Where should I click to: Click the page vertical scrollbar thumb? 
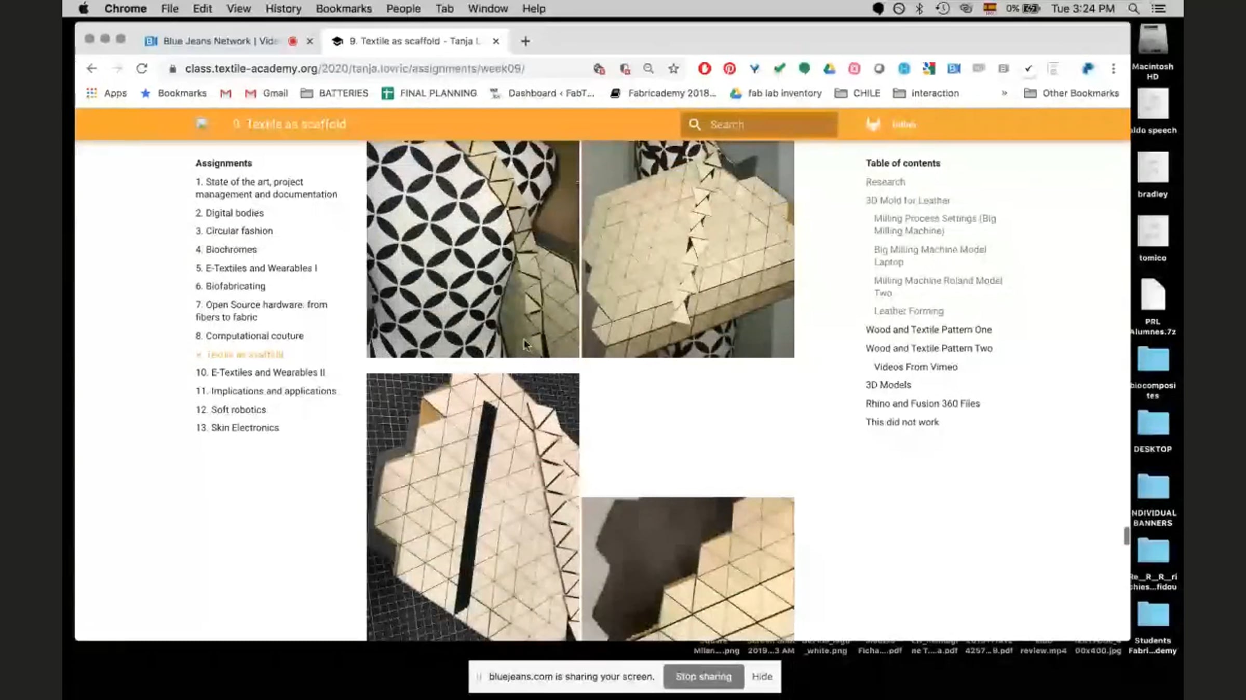click(1126, 536)
